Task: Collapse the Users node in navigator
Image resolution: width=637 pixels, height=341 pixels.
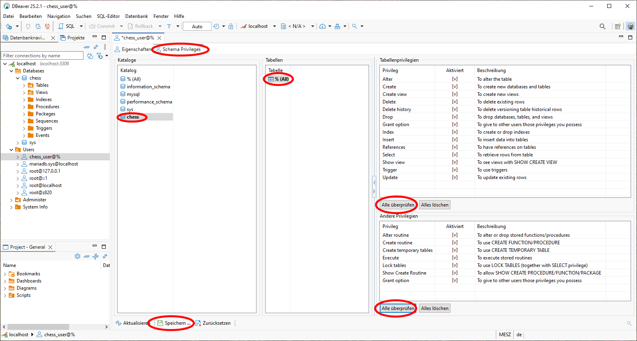Action: point(11,150)
